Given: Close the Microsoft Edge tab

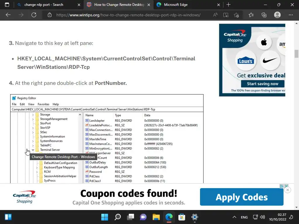Looking at the screenshot, I should tap(218, 5).
